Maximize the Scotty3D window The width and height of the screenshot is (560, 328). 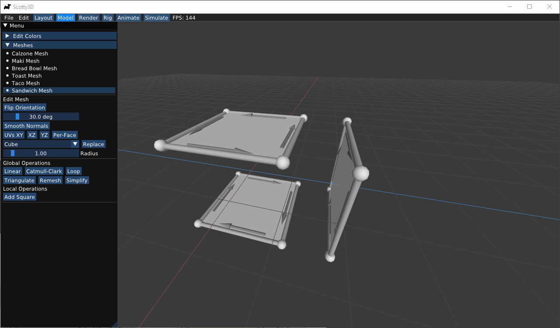(529, 7)
